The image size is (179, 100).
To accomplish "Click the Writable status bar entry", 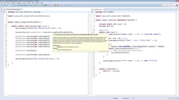I will pyautogui.click(x=115, y=98).
